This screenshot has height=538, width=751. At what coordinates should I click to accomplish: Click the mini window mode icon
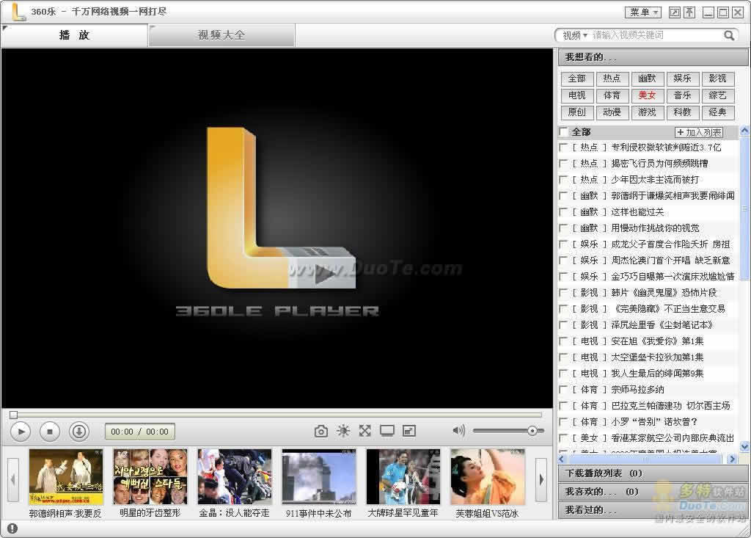click(x=409, y=431)
